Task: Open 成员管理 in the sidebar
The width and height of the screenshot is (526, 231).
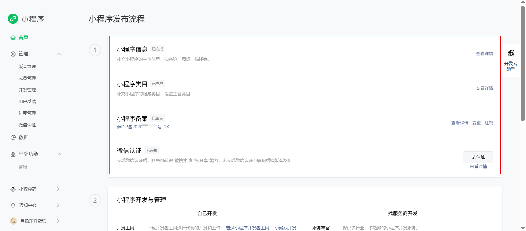Action: pyautogui.click(x=27, y=78)
